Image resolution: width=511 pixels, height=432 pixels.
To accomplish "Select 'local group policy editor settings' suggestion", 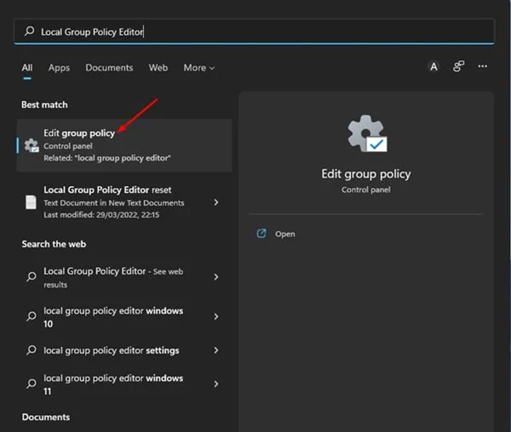I will point(124,350).
